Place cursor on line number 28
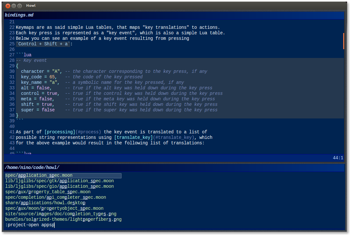The width and height of the screenshot is (350, 235). [x=12, y=61]
